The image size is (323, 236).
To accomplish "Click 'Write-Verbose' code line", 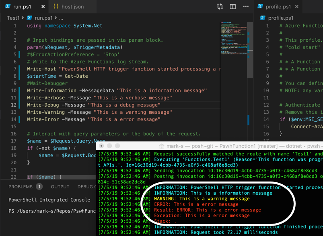I will (99, 98).
